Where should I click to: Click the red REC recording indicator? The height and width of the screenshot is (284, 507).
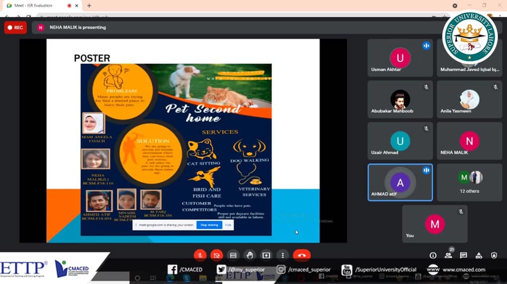pyautogui.click(x=15, y=27)
